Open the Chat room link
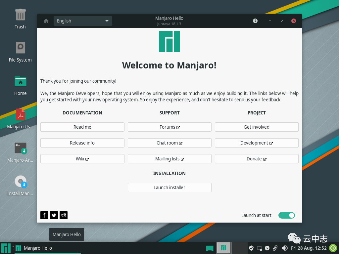The height and width of the screenshot is (254, 339). [169, 143]
